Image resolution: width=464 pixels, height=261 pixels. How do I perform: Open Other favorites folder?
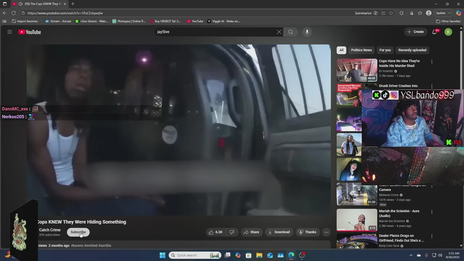(448, 21)
